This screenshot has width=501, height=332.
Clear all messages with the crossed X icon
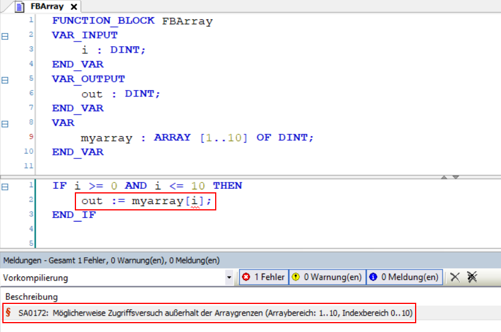pyautogui.click(x=472, y=277)
